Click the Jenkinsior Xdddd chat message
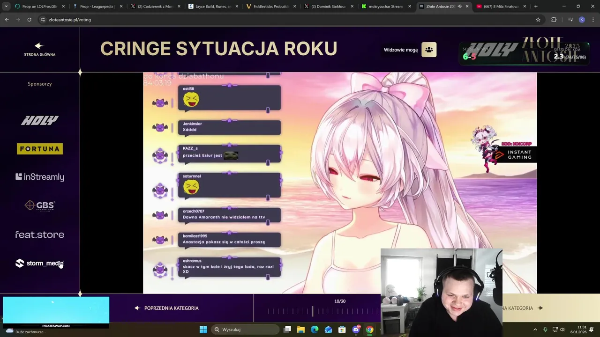Screen dimensions: 600x337 pos(230,127)
